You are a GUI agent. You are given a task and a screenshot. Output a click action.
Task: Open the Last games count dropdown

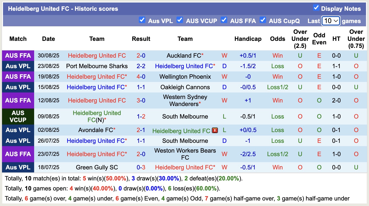(331, 21)
